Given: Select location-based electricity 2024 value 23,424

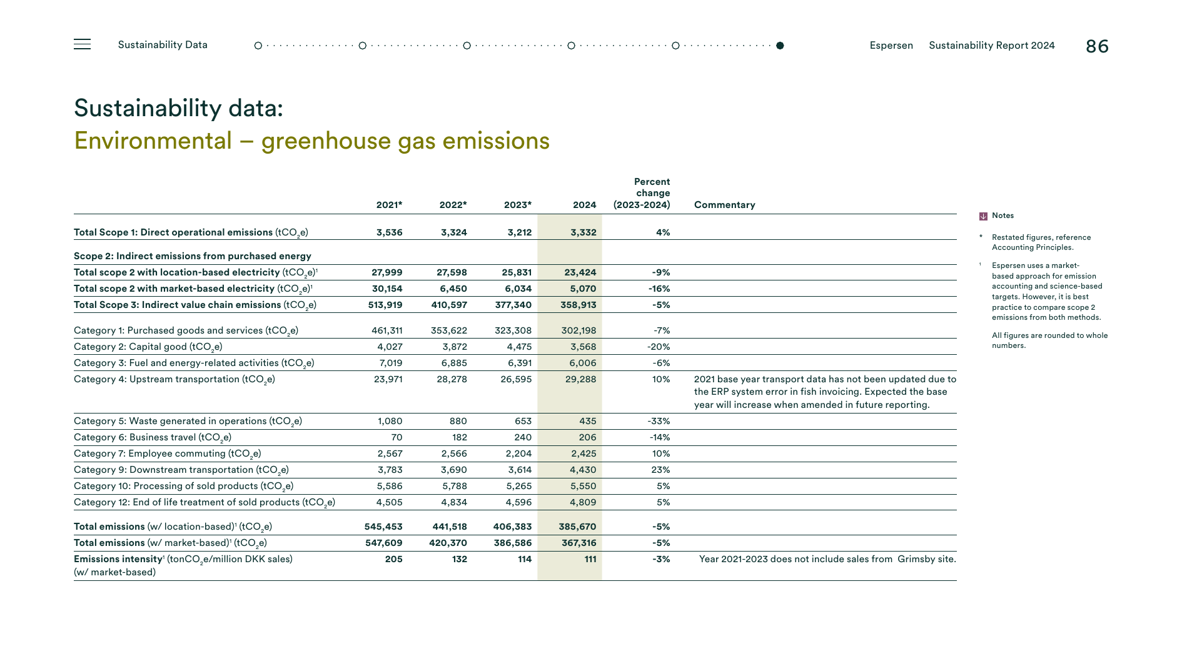Looking at the screenshot, I should pos(580,272).
